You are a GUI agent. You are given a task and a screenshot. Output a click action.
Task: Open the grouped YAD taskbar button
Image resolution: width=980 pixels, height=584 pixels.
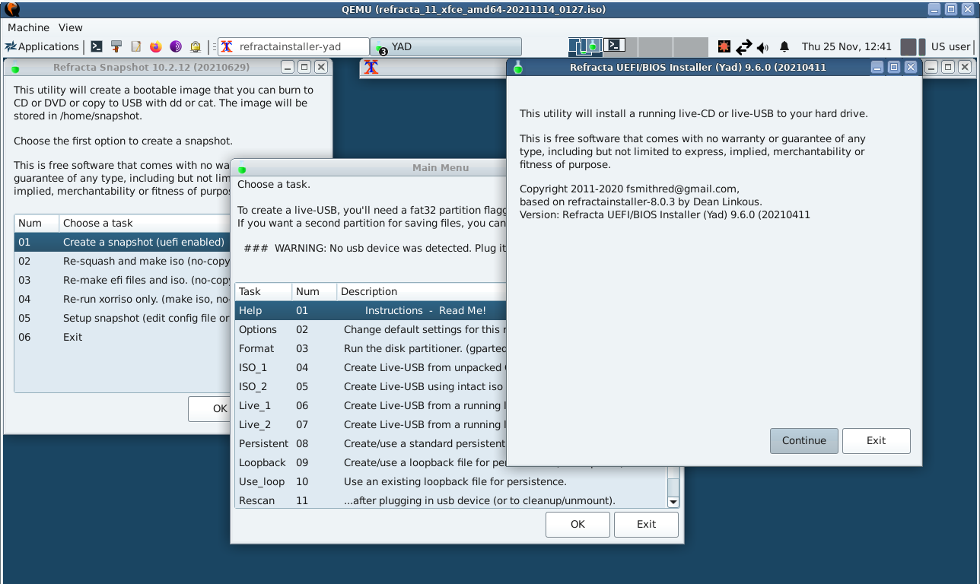point(447,46)
